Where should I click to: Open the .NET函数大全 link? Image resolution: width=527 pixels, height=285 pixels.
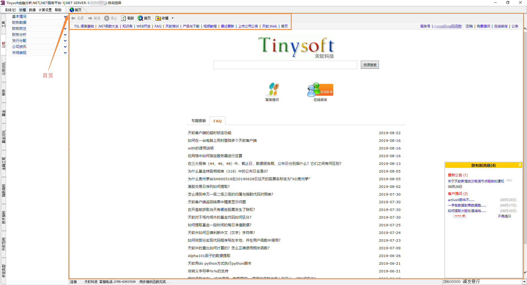108,26
